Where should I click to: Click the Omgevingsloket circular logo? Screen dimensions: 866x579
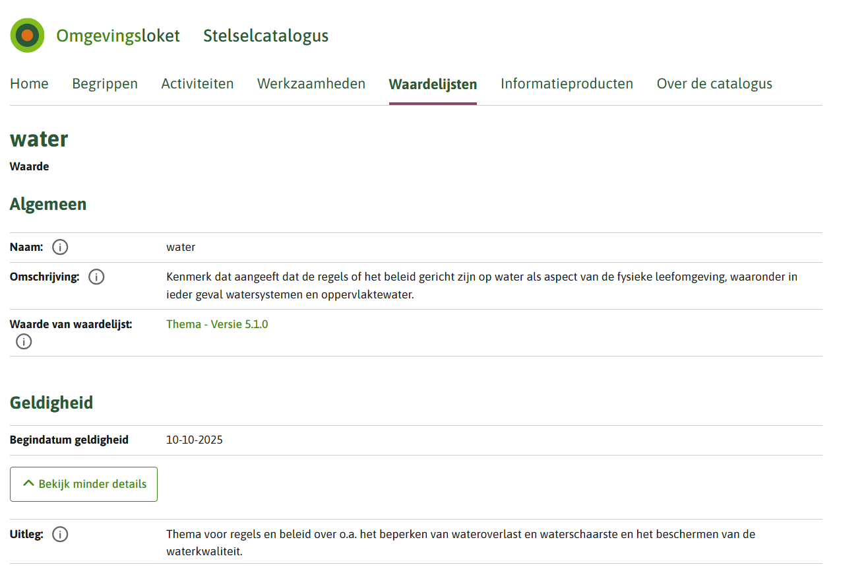point(27,36)
